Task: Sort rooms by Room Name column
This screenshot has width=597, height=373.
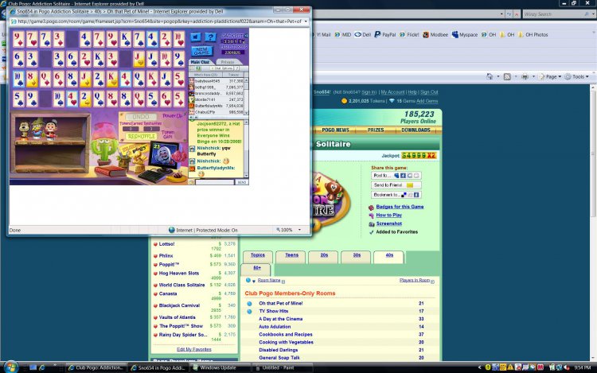Action: [269, 280]
